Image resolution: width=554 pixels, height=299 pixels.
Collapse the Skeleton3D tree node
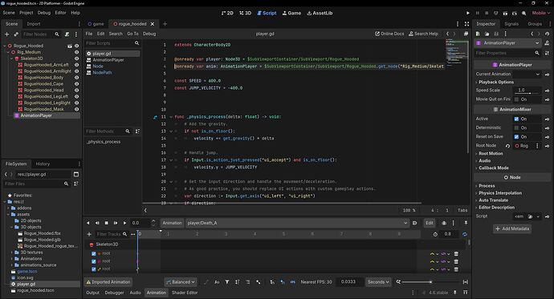tap(12, 59)
